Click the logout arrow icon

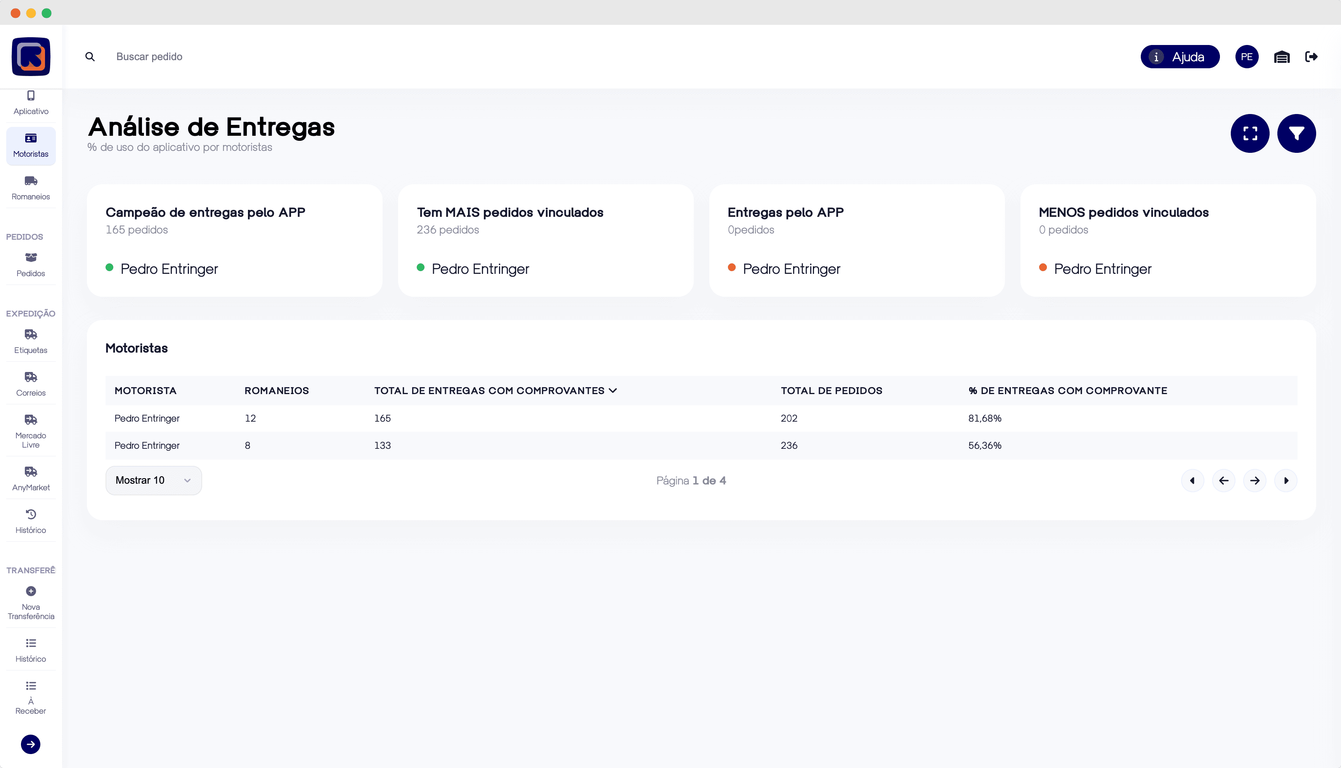point(1312,57)
